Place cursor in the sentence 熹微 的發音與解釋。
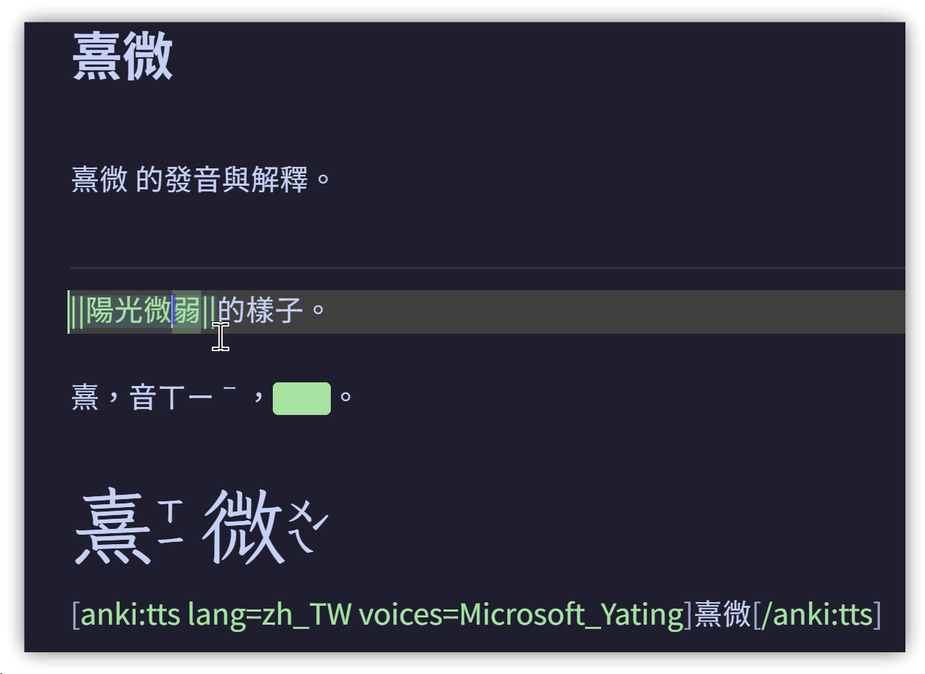 pyautogui.click(x=202, y=179)
